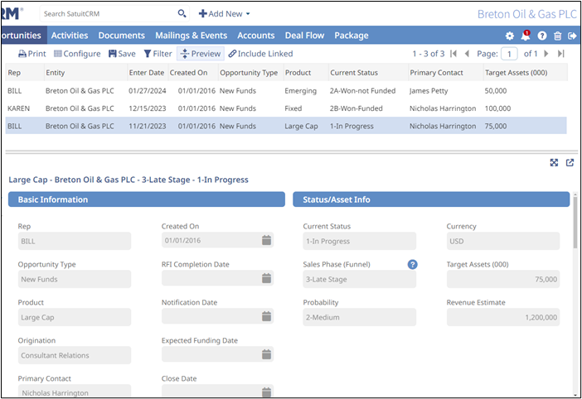Image resolution: width=582 pixels, height=399 pixels.
Task: Open help question mark icon in header
Action: [x=542, y=36]
